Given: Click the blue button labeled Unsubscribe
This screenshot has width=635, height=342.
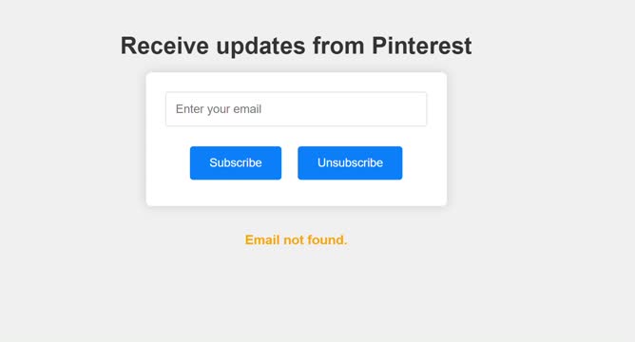Looking at the screenshot, I should [350, 162].
